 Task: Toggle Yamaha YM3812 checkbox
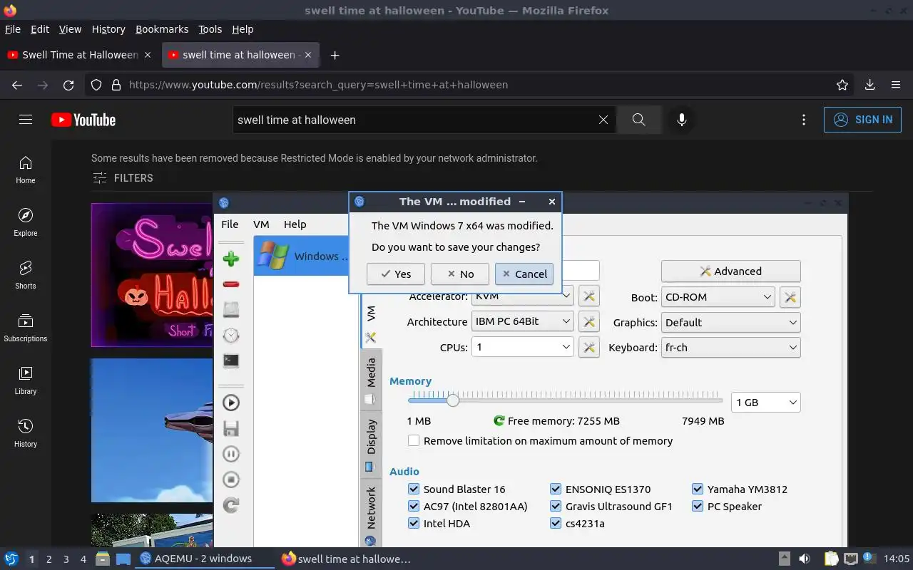698,489
